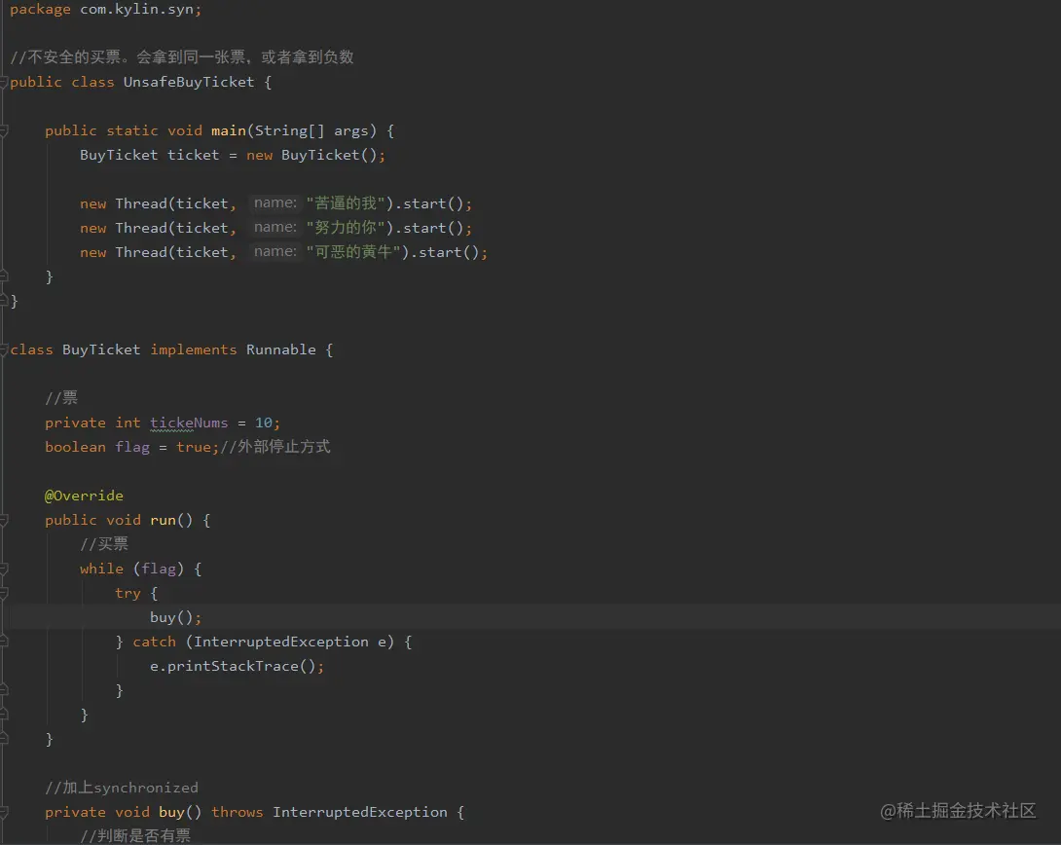Collapse the run() method fold marker
The height and width of the screenshot is (845, 1061).
point(3,521)
